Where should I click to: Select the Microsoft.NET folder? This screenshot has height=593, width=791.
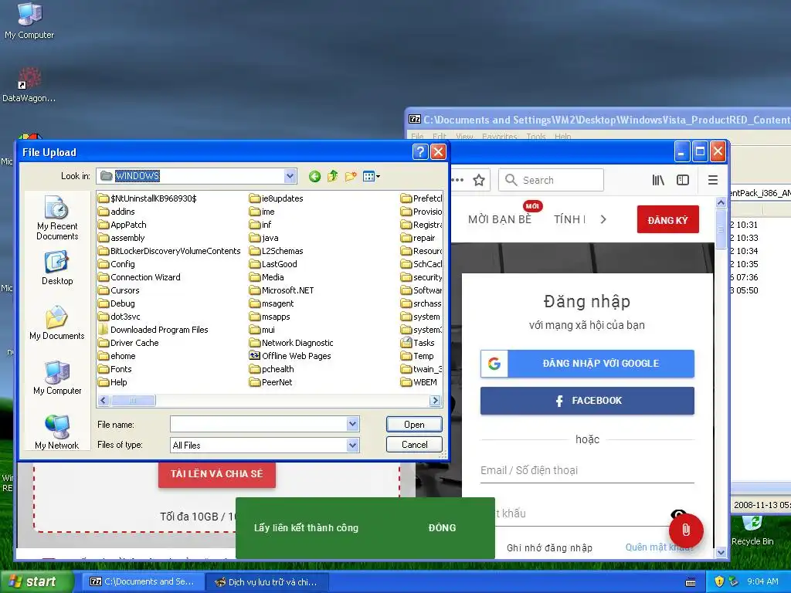point(281,290)
